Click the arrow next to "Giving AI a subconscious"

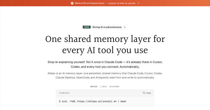coord(124,27)
